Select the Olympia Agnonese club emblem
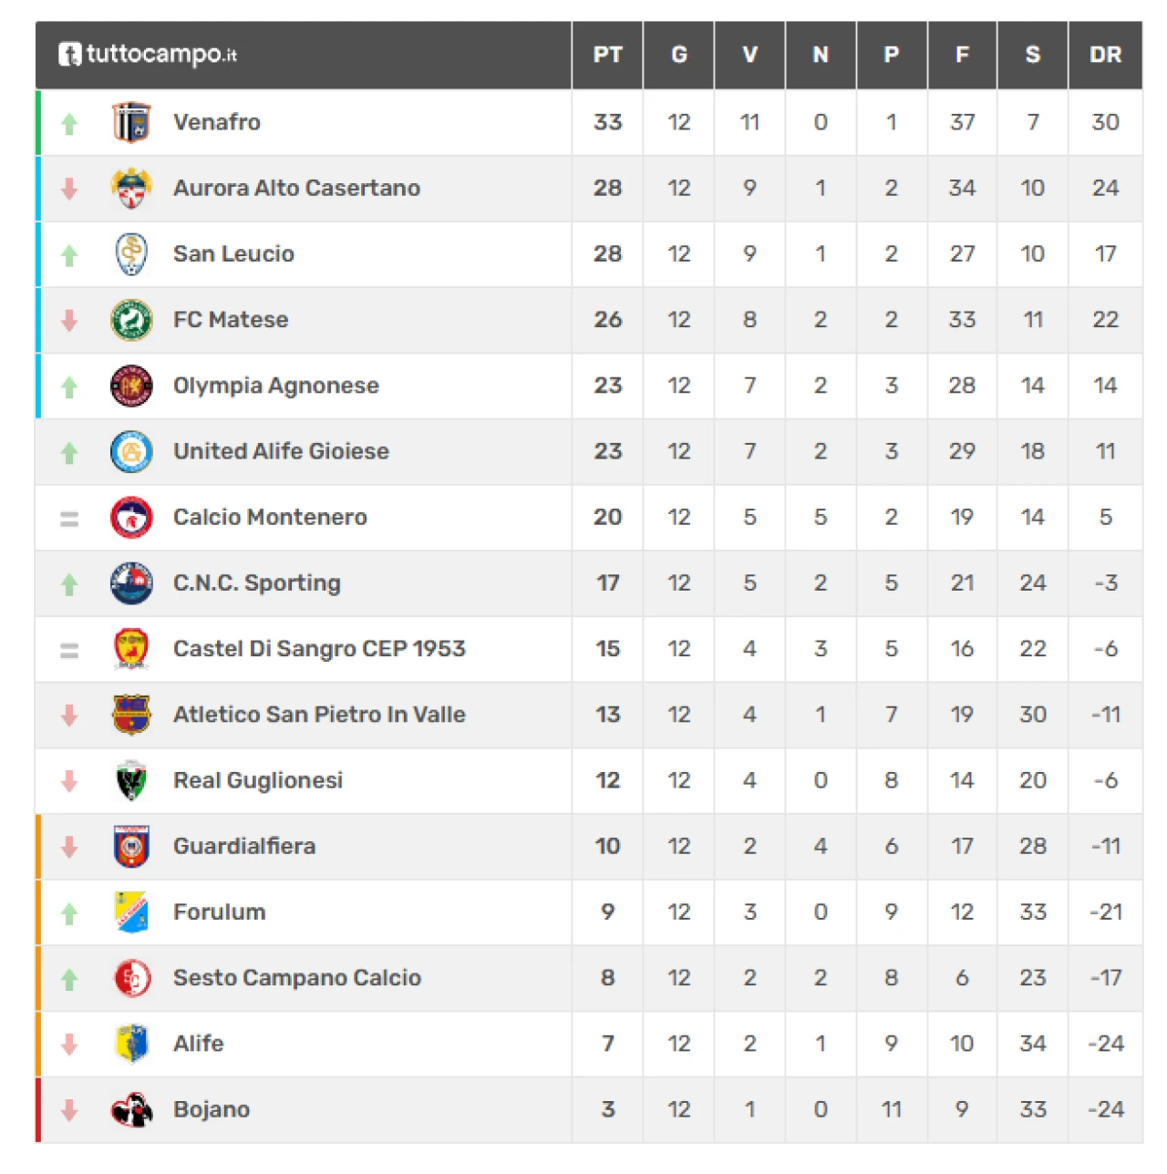The width and height of the screenshot is (1167, 1174). coord(131,386)
